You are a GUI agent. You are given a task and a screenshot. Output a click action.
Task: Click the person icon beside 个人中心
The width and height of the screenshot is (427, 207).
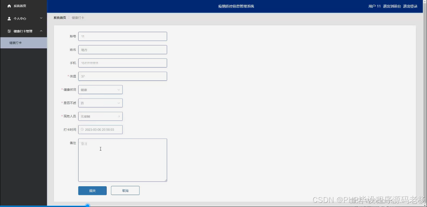coord(9,18)
